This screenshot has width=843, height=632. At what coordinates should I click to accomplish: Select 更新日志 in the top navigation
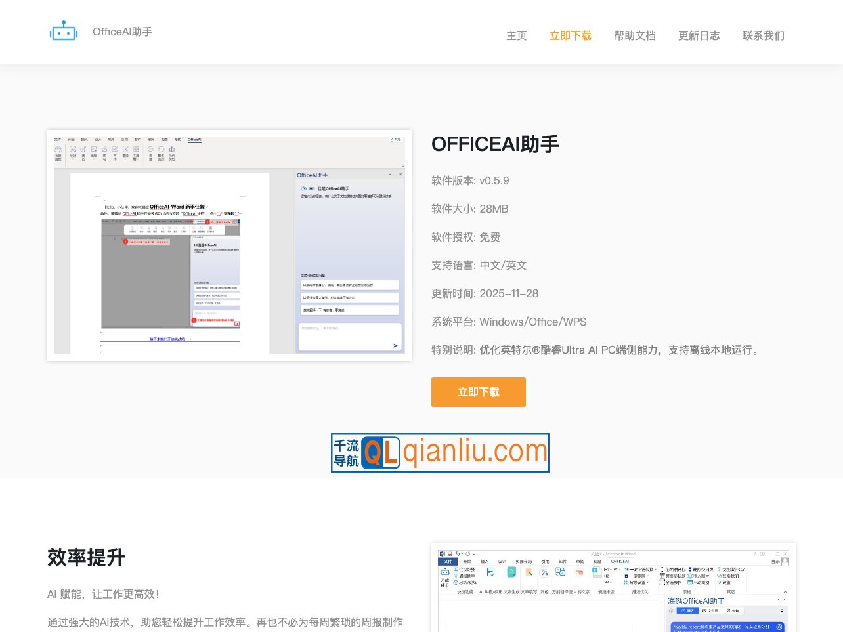(699, 36)
